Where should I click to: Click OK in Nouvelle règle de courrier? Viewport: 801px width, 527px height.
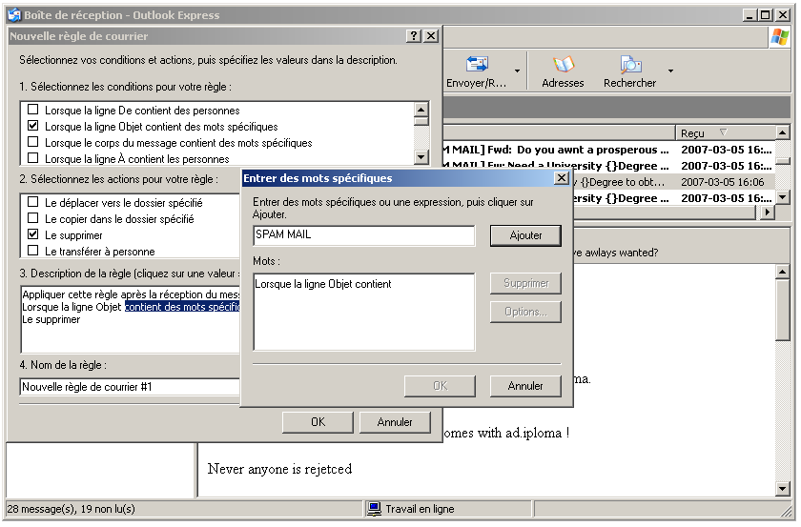[x=318, y=422]
